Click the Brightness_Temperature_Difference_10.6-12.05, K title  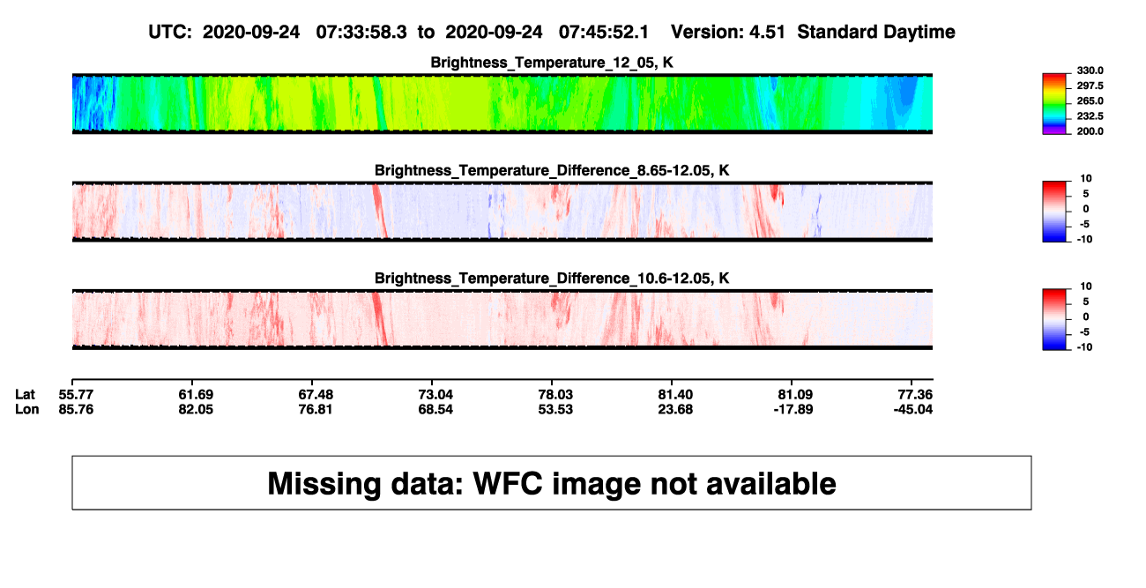552,279
